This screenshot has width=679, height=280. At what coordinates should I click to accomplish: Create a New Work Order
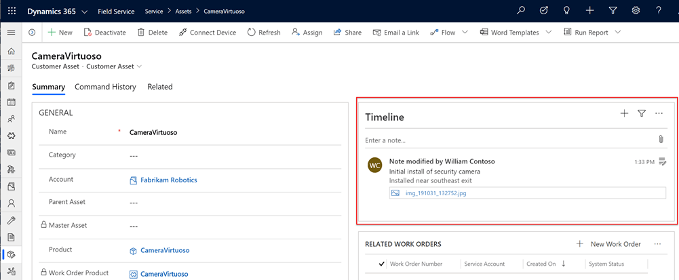pyautogui.click(x=608, y=244)
